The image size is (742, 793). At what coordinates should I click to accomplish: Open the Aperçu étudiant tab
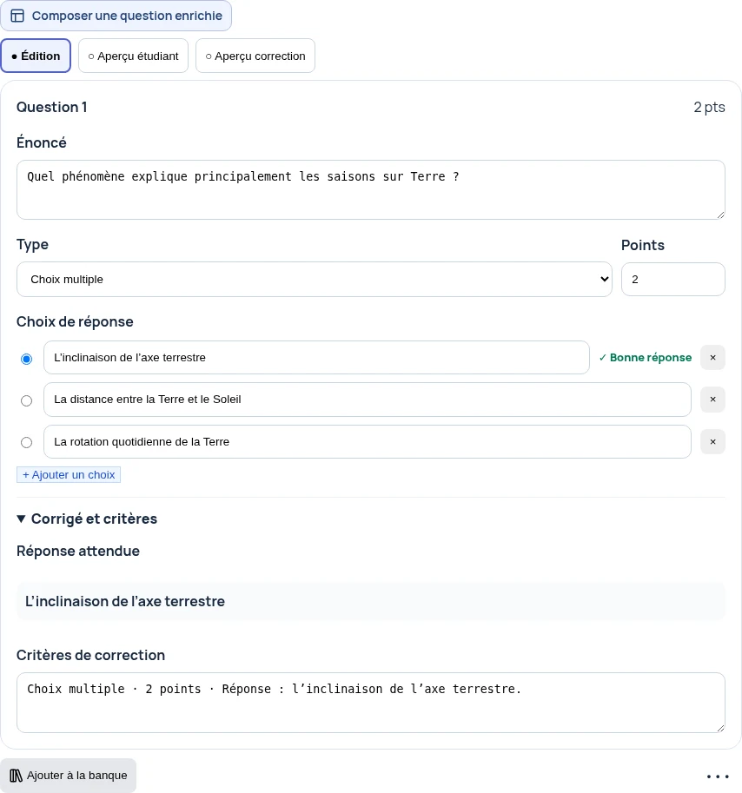coord(134,56)
